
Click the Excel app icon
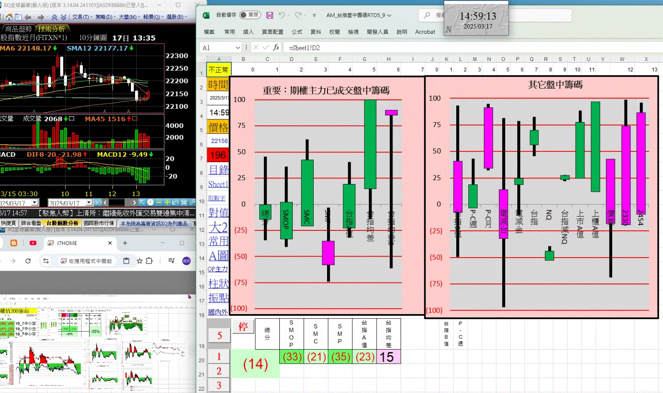206,15
